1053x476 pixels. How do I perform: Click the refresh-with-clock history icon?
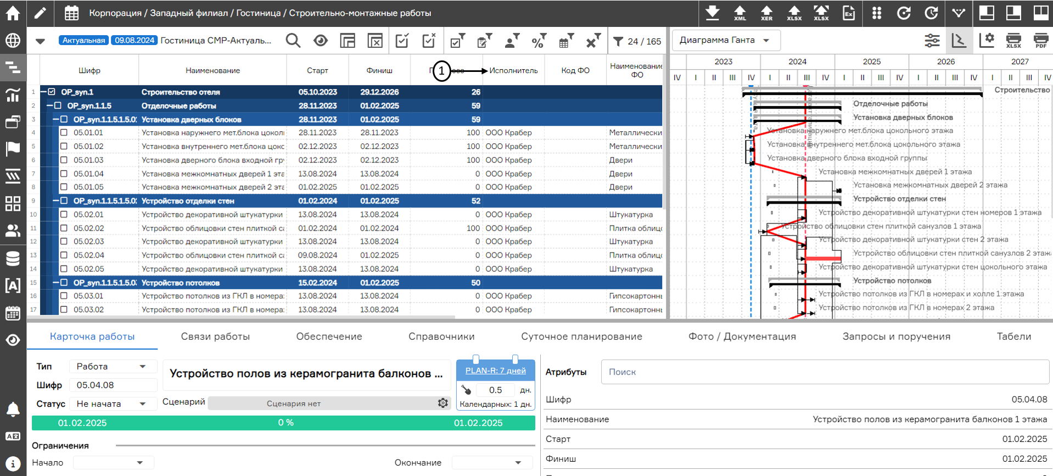(931, 13)
